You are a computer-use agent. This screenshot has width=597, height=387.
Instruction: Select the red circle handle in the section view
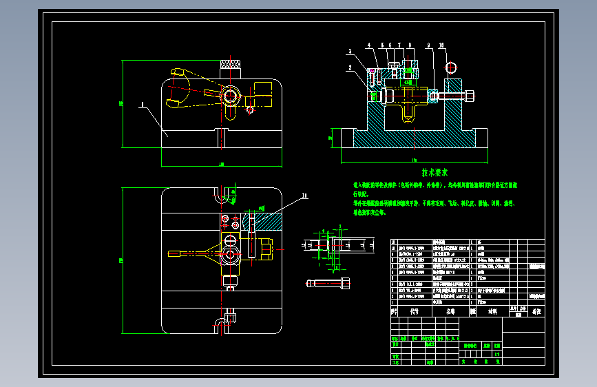point(451,68)
